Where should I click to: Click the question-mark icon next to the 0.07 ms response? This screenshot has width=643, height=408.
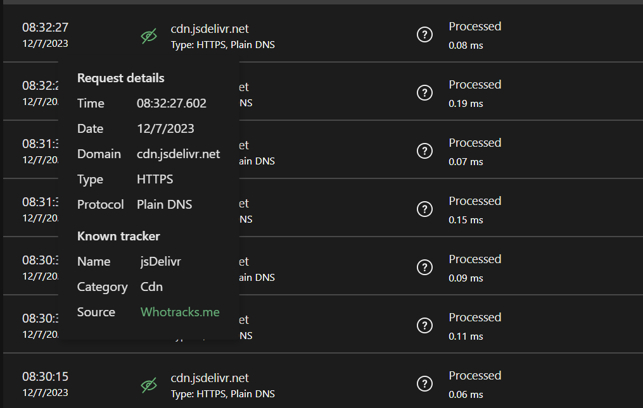[x=424, y=151]
